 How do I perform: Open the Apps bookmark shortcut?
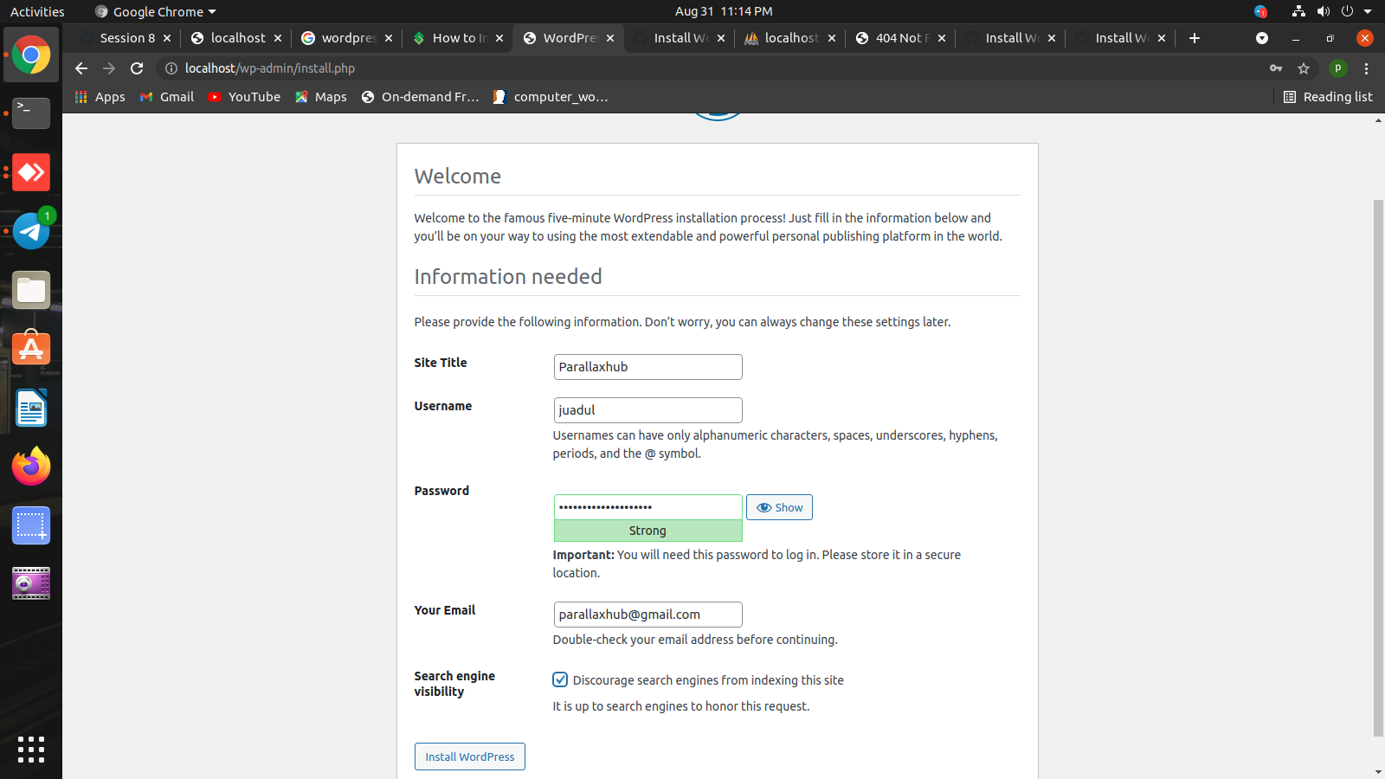(100, 97)
